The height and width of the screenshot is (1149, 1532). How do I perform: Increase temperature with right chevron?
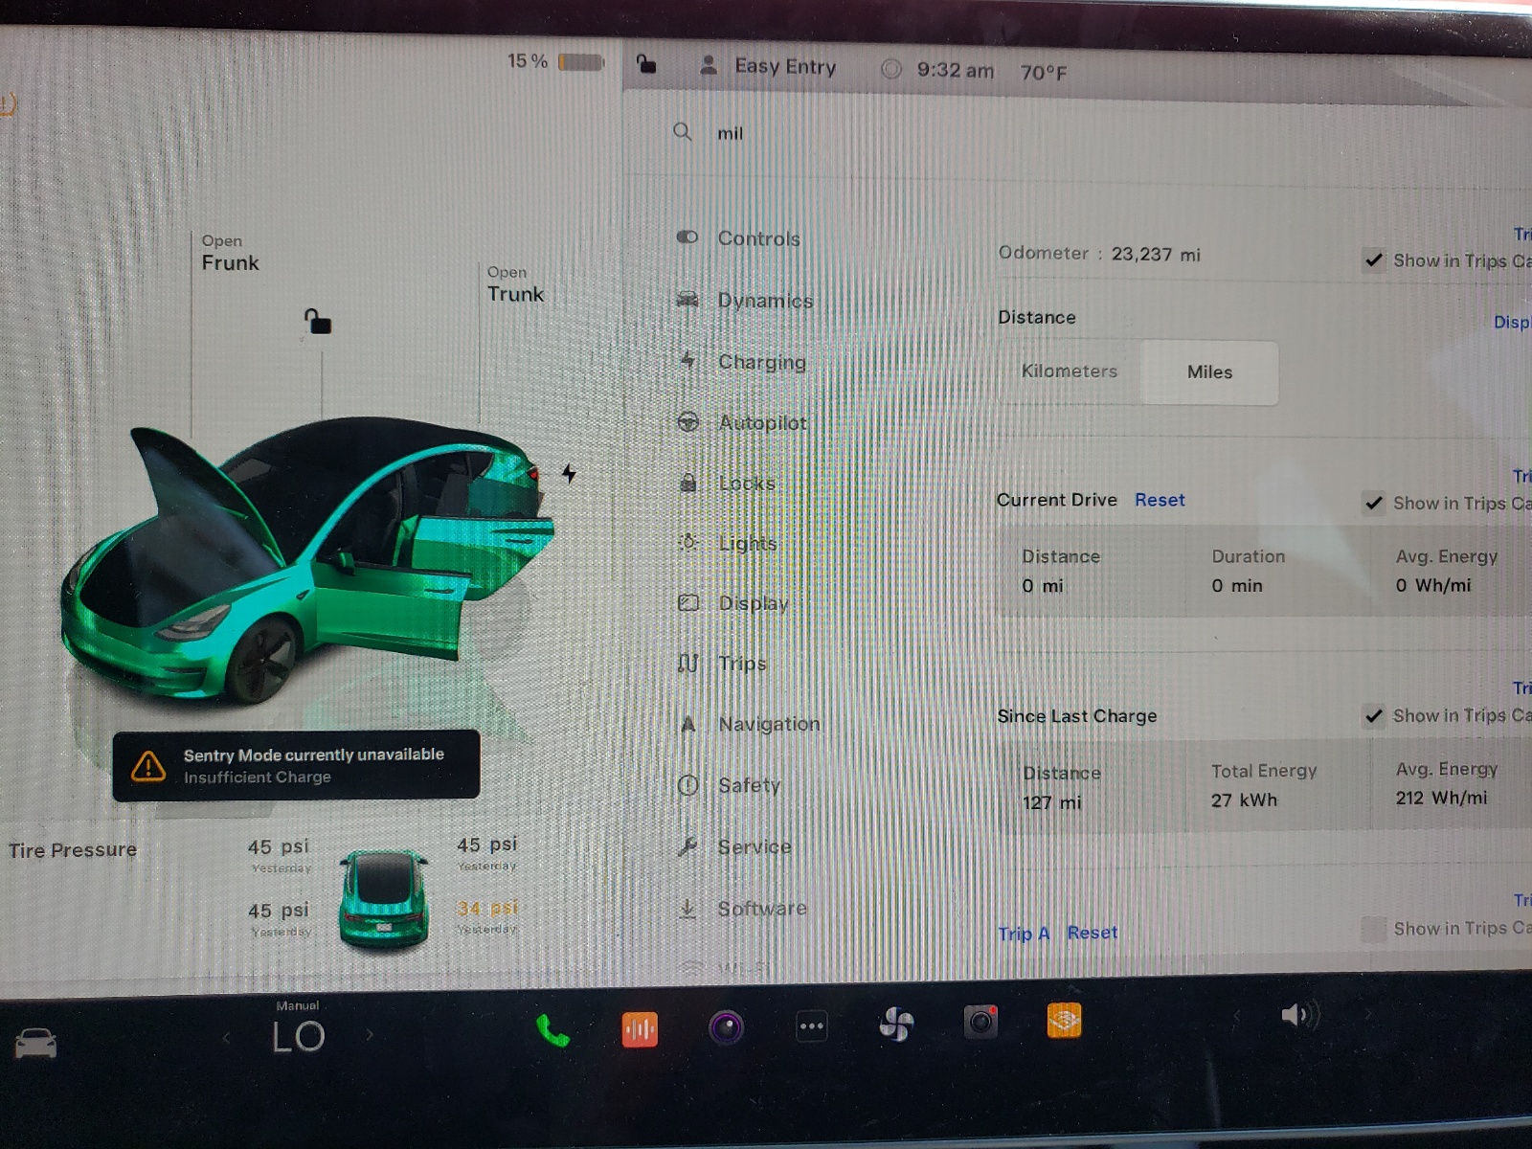pyautogui.click(x=370, y=1035)
